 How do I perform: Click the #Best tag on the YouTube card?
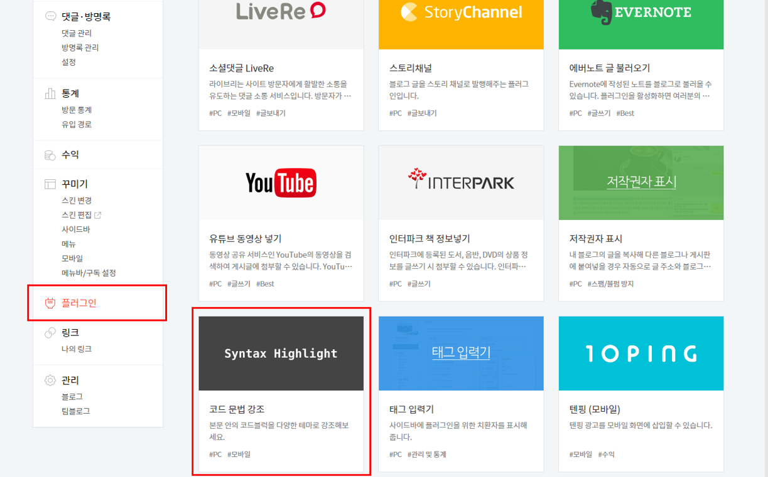pos(266,284)
